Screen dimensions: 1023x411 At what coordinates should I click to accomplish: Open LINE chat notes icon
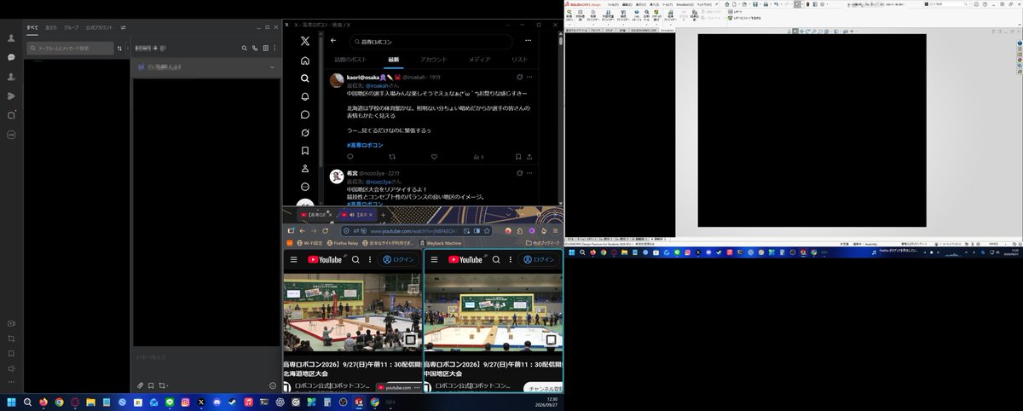click(265, 48)
